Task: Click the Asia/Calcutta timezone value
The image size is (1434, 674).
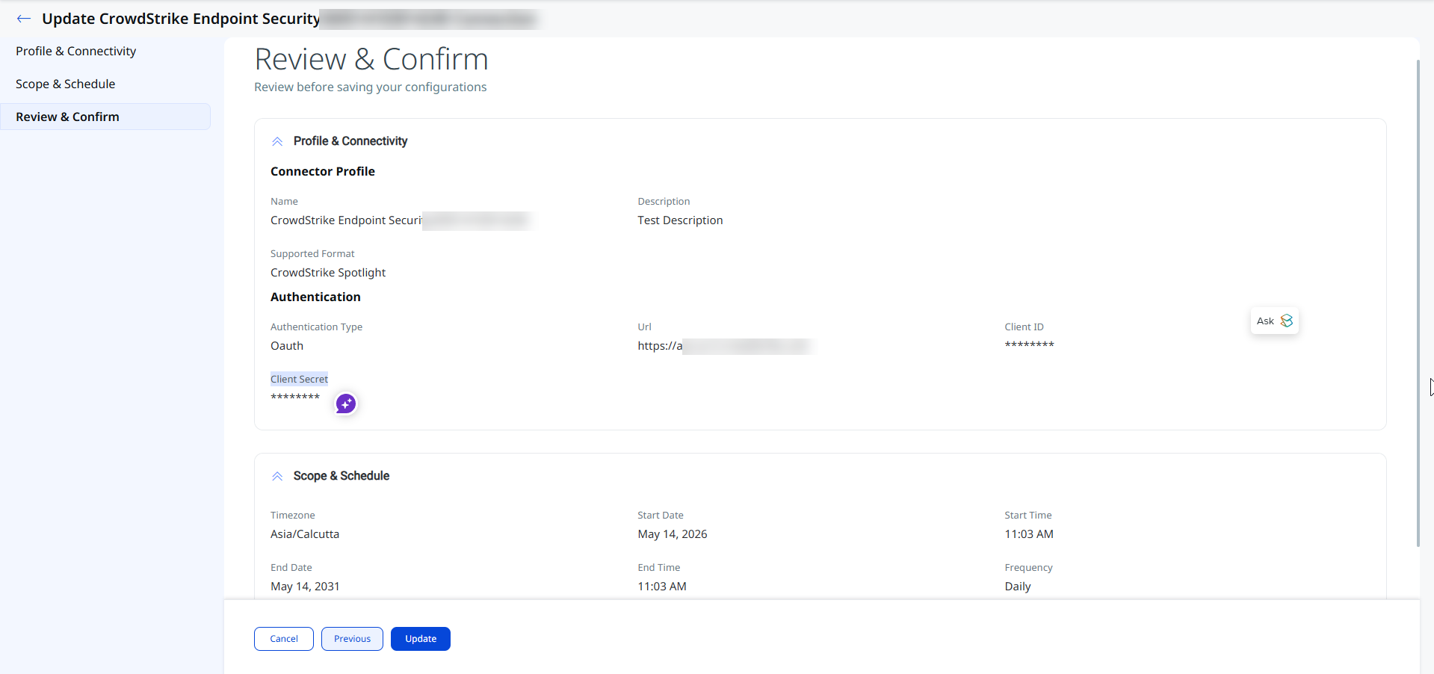Action: pos(305,534)
